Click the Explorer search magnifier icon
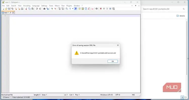 (x=184, y=9)
